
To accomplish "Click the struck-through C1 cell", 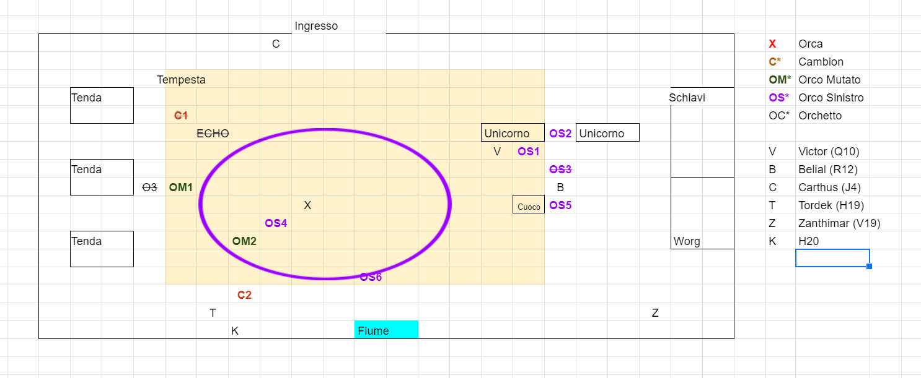I will (x=181, y=116).
